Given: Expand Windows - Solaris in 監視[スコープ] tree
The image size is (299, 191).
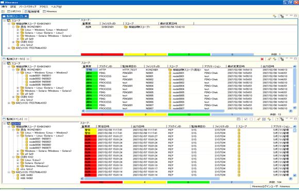Looking at the screenshot, I should tap(18, 36).
